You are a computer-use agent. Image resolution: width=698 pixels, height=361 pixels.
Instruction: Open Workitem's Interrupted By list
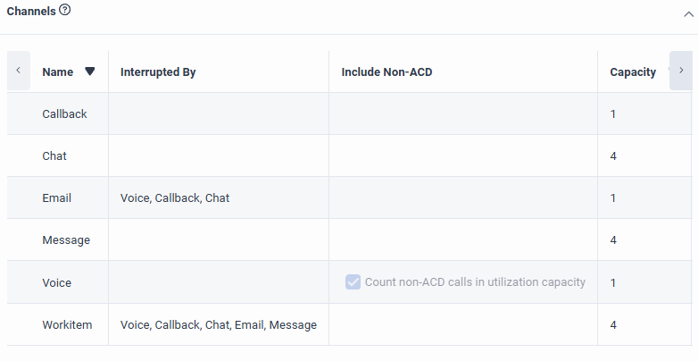[219, 325]
